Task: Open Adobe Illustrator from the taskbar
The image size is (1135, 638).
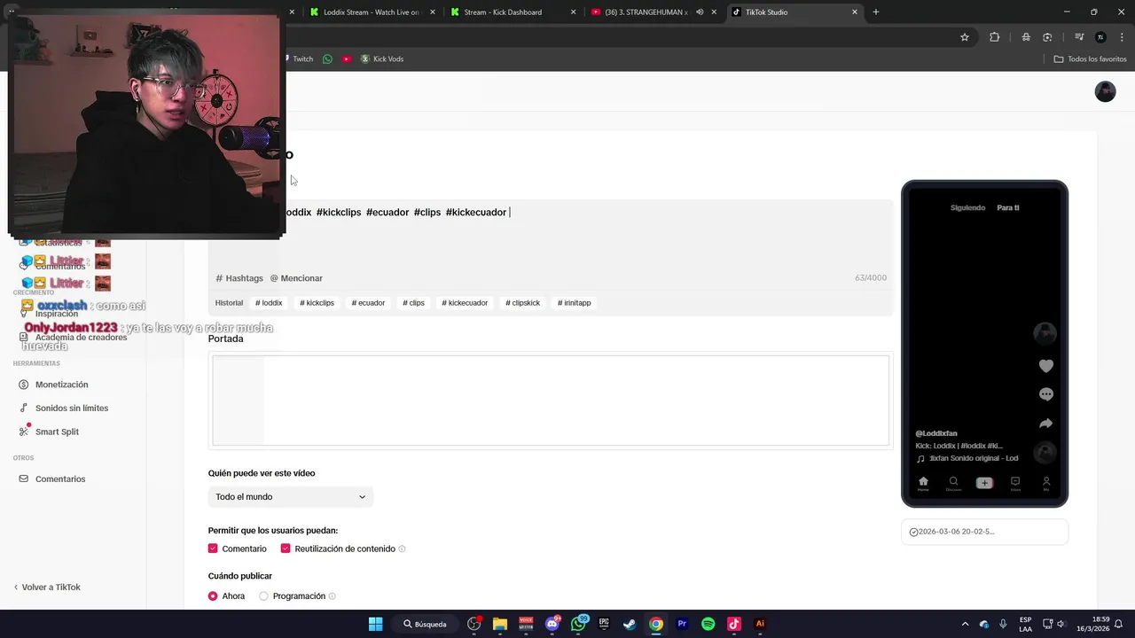Action: 760,624
